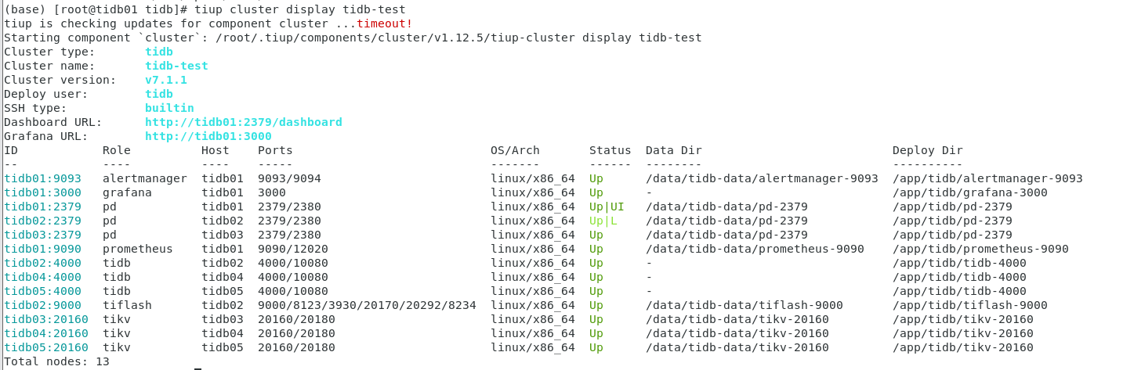Click the "Ports" column header
The width and height of the screenshot is (1134, 370).
click(275, 150)
